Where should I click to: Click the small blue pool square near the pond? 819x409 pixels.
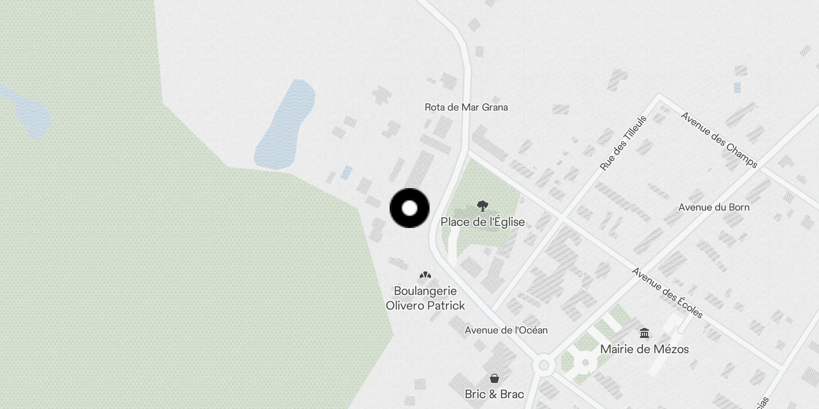coord(347,172)
